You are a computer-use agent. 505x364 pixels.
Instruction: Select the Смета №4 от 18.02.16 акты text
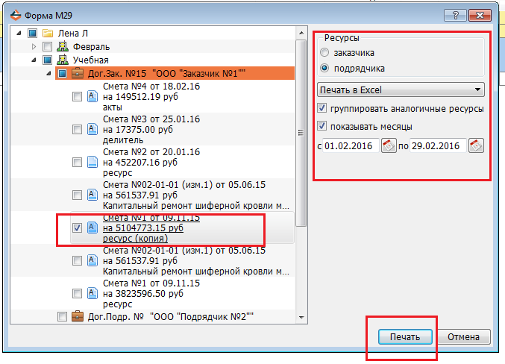click(x=151, y=97)
